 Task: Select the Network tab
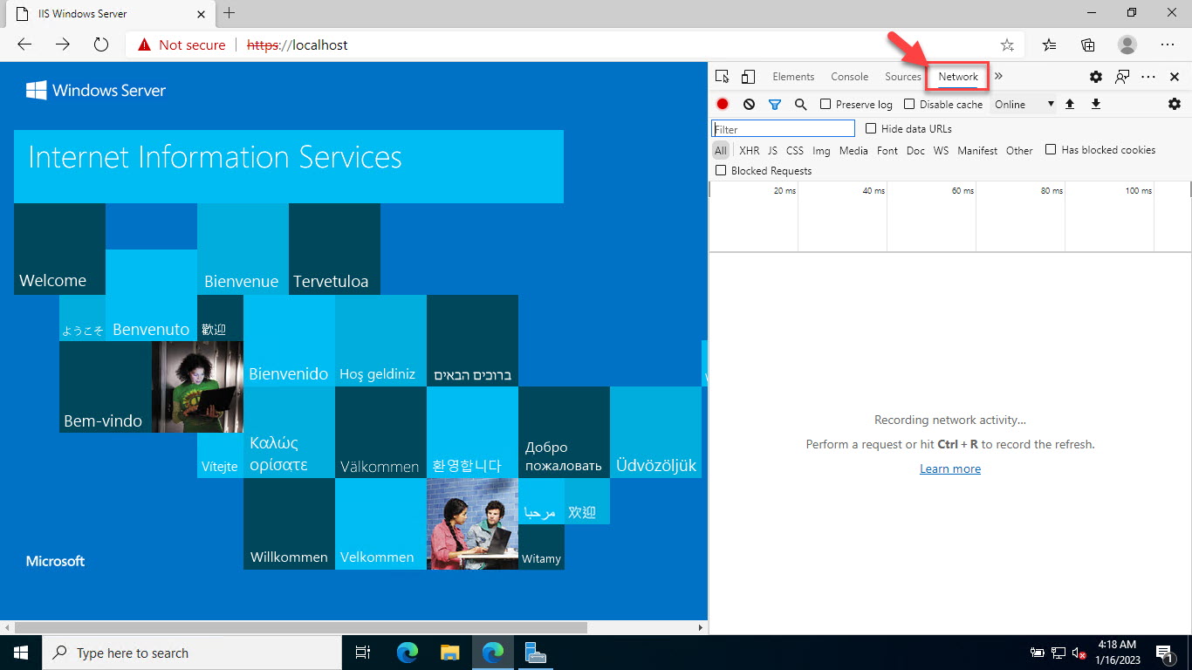click(x=958, y=77)
